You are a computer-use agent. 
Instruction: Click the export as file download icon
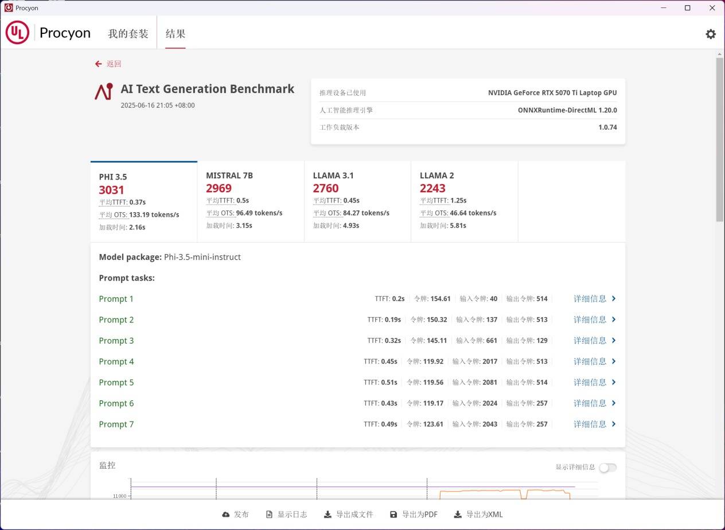tap(328, 515)
